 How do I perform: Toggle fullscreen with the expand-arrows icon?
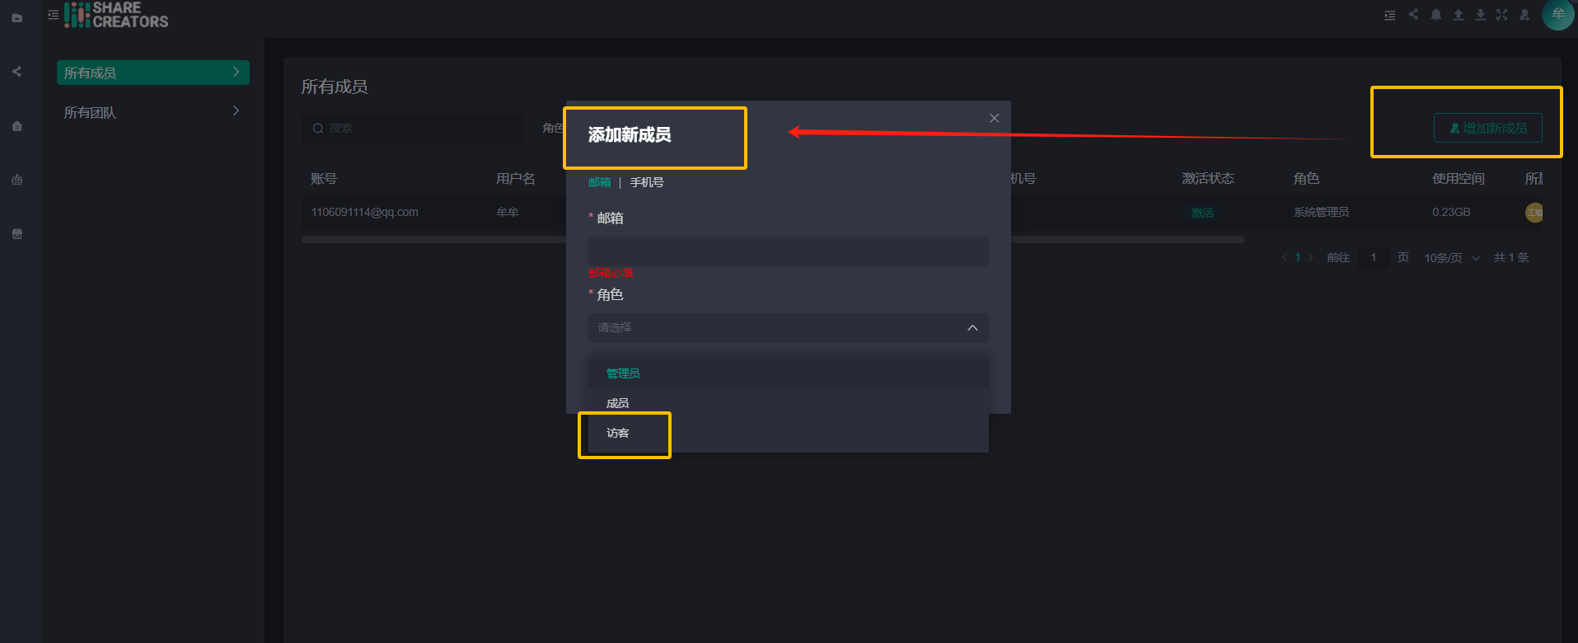(x=1502, y=15)
